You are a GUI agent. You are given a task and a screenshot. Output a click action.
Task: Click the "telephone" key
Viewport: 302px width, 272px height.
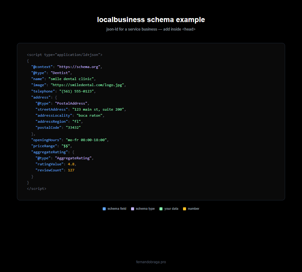pos(43,91)
